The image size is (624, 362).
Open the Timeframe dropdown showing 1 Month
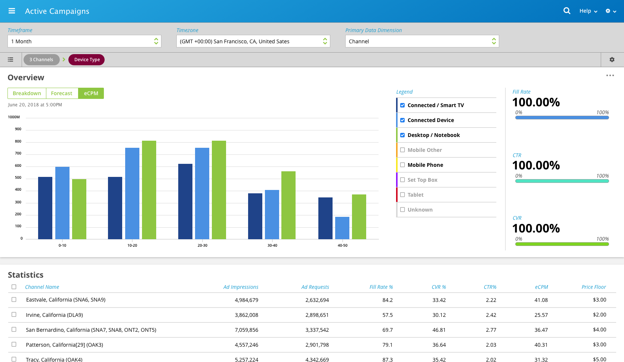[x=84, y=41]
